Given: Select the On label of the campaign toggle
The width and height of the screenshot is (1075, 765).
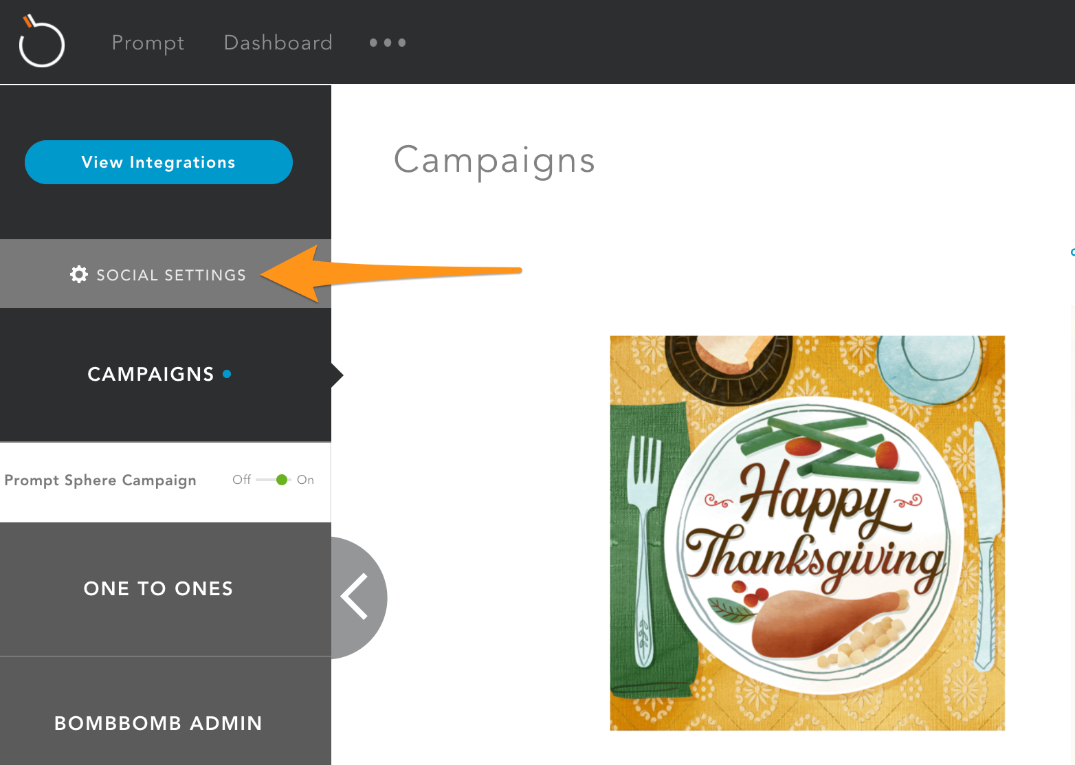Looking at the screenshot, I should click(305, 480).
